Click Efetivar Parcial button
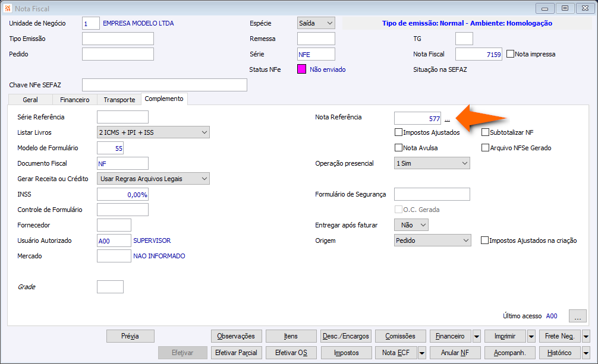The width and height of the screenshot is (598, 364). coord(236,353)
